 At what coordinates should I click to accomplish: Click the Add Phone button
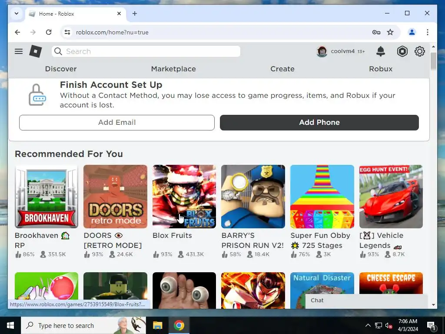319,123
